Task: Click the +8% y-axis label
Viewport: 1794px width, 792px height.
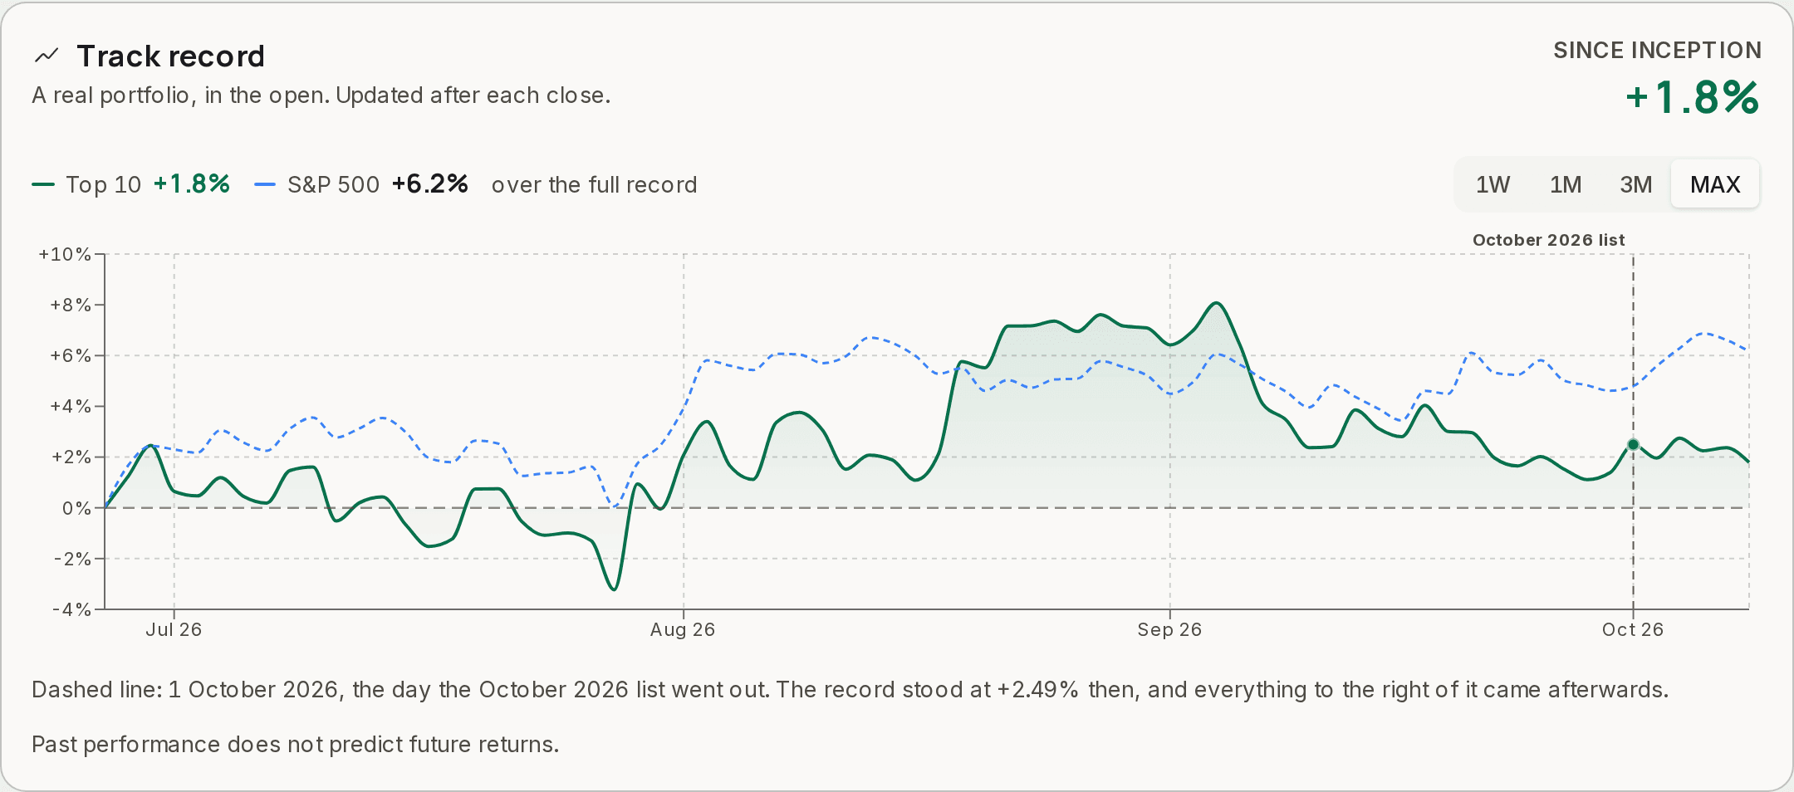Action: click(x=71, y=305)
